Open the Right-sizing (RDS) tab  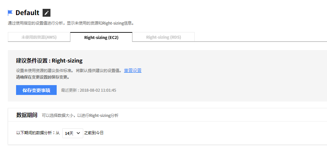pos(163,37)
